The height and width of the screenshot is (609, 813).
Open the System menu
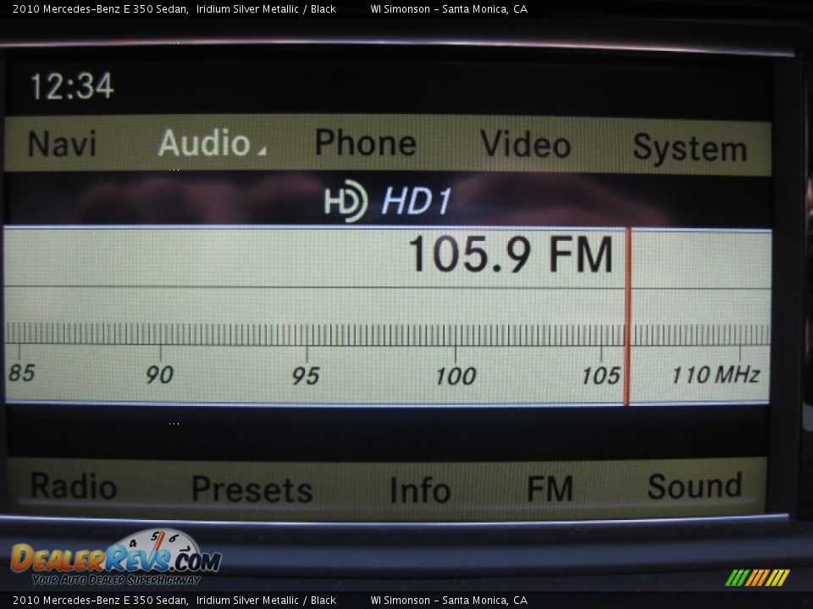[689, 149]
